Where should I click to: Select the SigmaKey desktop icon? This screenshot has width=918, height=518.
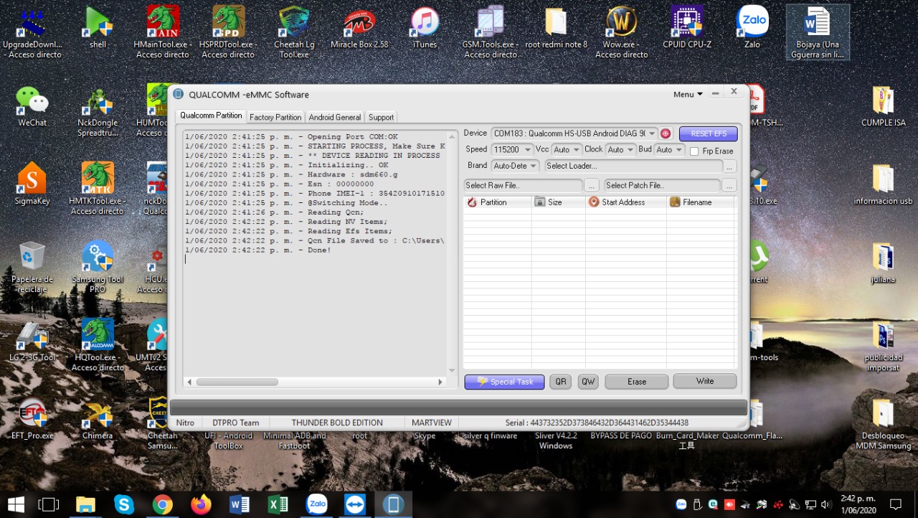pyautogui.click(x=32, y=184)
